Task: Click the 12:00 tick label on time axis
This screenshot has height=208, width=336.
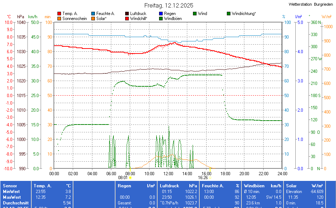Action: click(168, 173)
